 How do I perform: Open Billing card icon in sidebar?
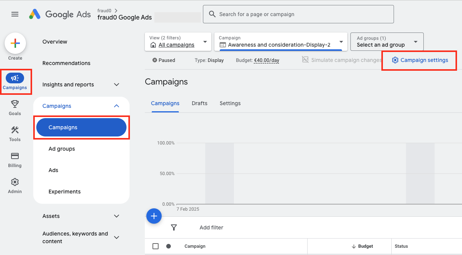click(15, 156)
